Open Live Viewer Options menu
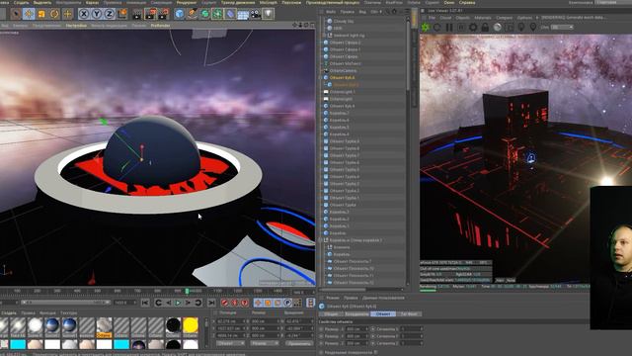This screenshot has width=632, height=356. pos(524,18)
